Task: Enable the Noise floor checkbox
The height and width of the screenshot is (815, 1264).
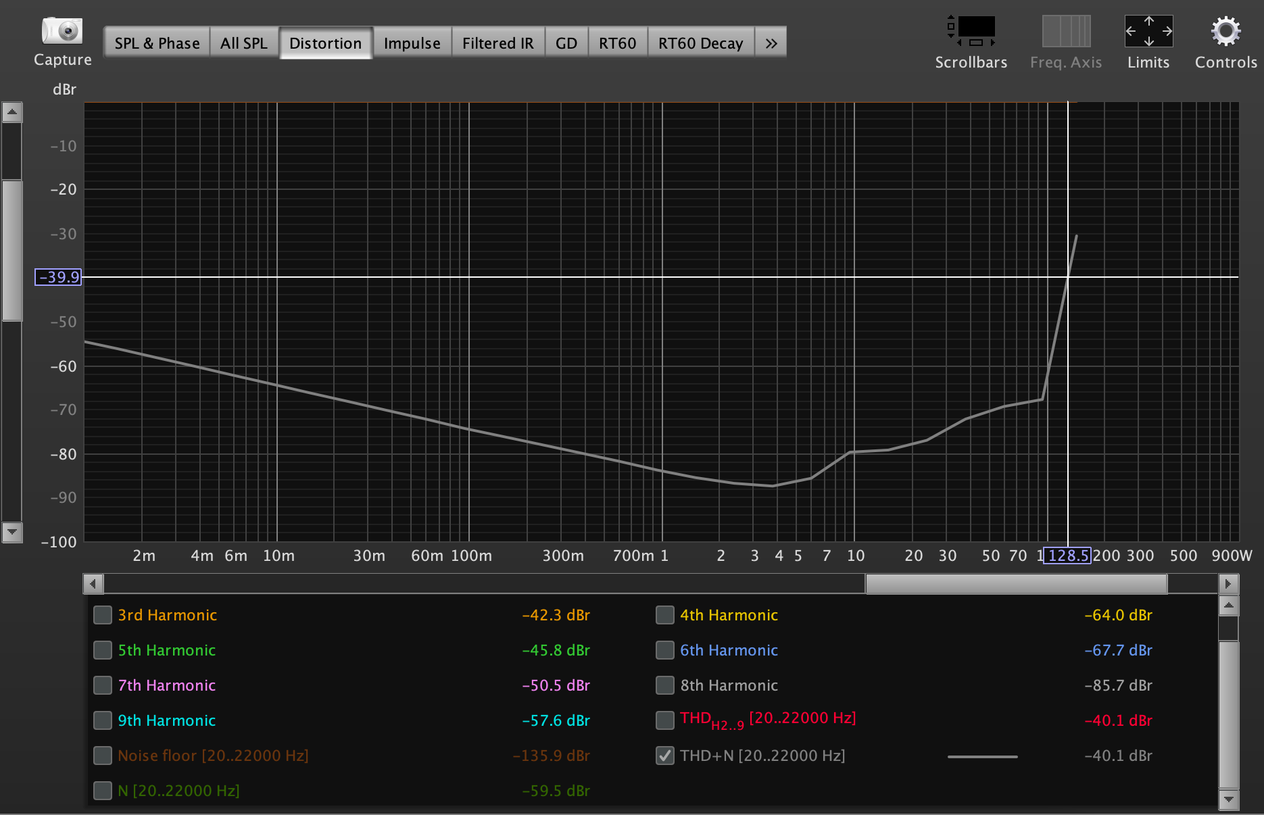Action: point(103,756)
